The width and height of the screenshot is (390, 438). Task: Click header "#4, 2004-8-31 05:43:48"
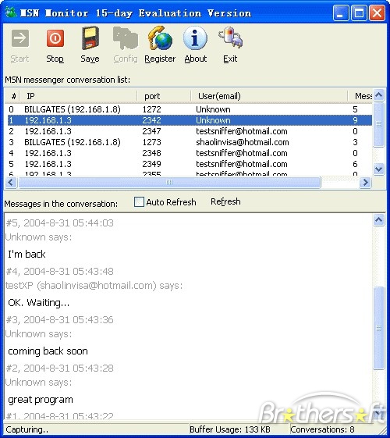click(60, 271)
